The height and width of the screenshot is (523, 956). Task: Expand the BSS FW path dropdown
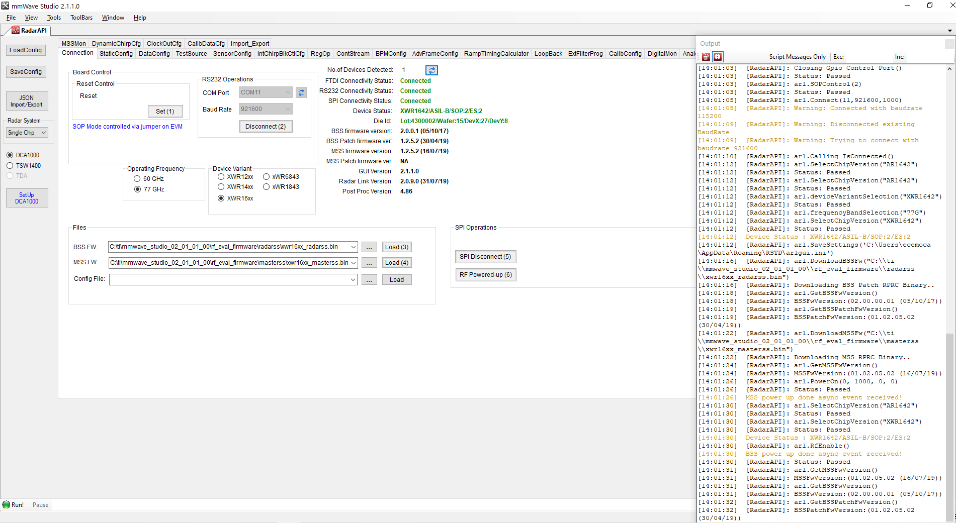point(354,247)
